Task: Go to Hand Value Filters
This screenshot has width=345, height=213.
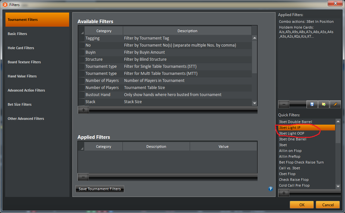Action: [37, 76]
